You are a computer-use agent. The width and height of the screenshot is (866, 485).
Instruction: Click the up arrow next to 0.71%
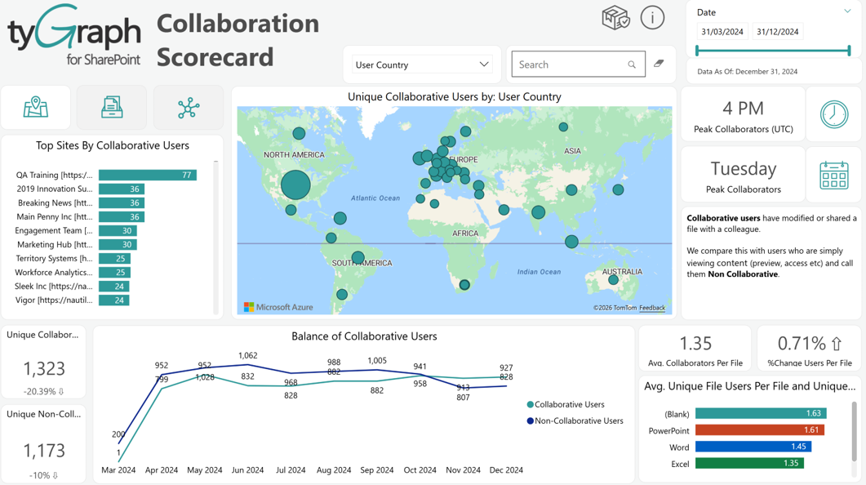[x=836, y=344]
